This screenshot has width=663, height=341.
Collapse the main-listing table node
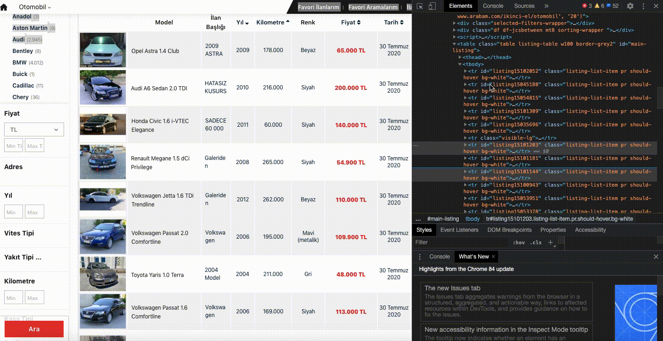pos(455,44)
